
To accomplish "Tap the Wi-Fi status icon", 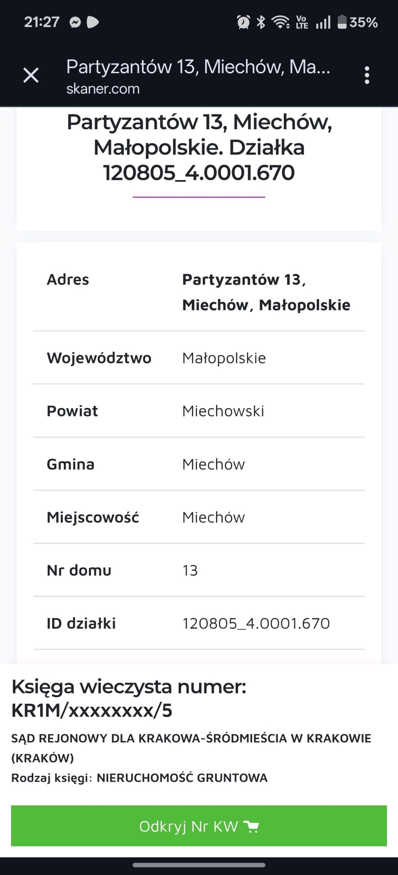I will point(280,23).
